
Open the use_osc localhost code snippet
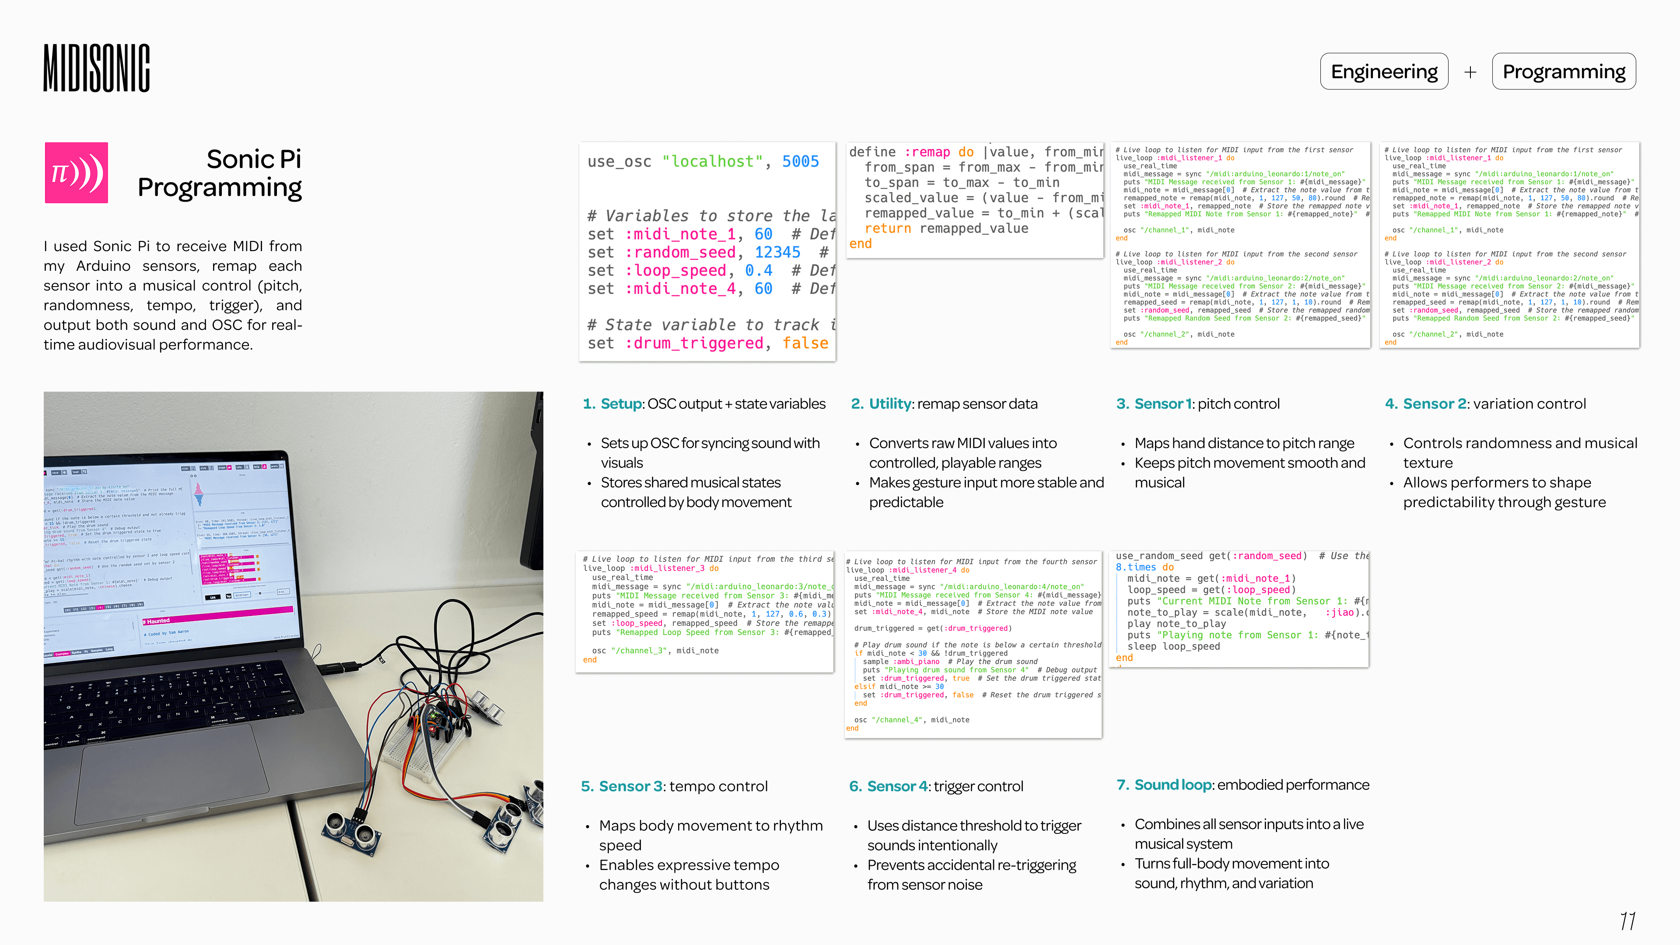[x=707, y=251]
